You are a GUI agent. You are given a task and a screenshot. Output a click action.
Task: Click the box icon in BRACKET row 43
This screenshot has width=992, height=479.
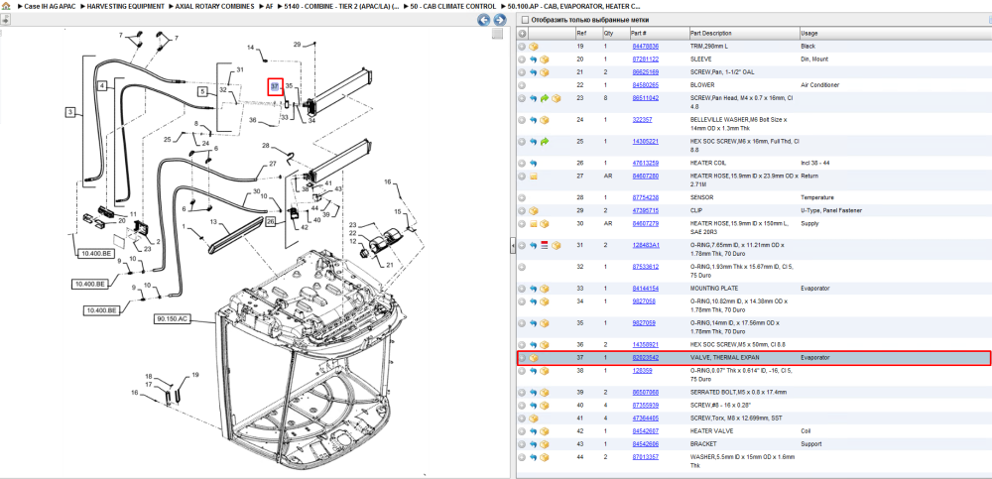tap(545, 444)
